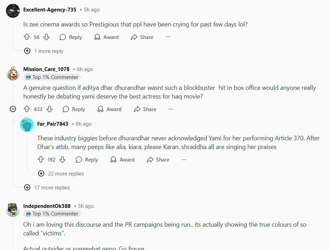Reply to Mission_Care_1078's comment
Viewport: 330px width, 250px height.
coord(74,109)
